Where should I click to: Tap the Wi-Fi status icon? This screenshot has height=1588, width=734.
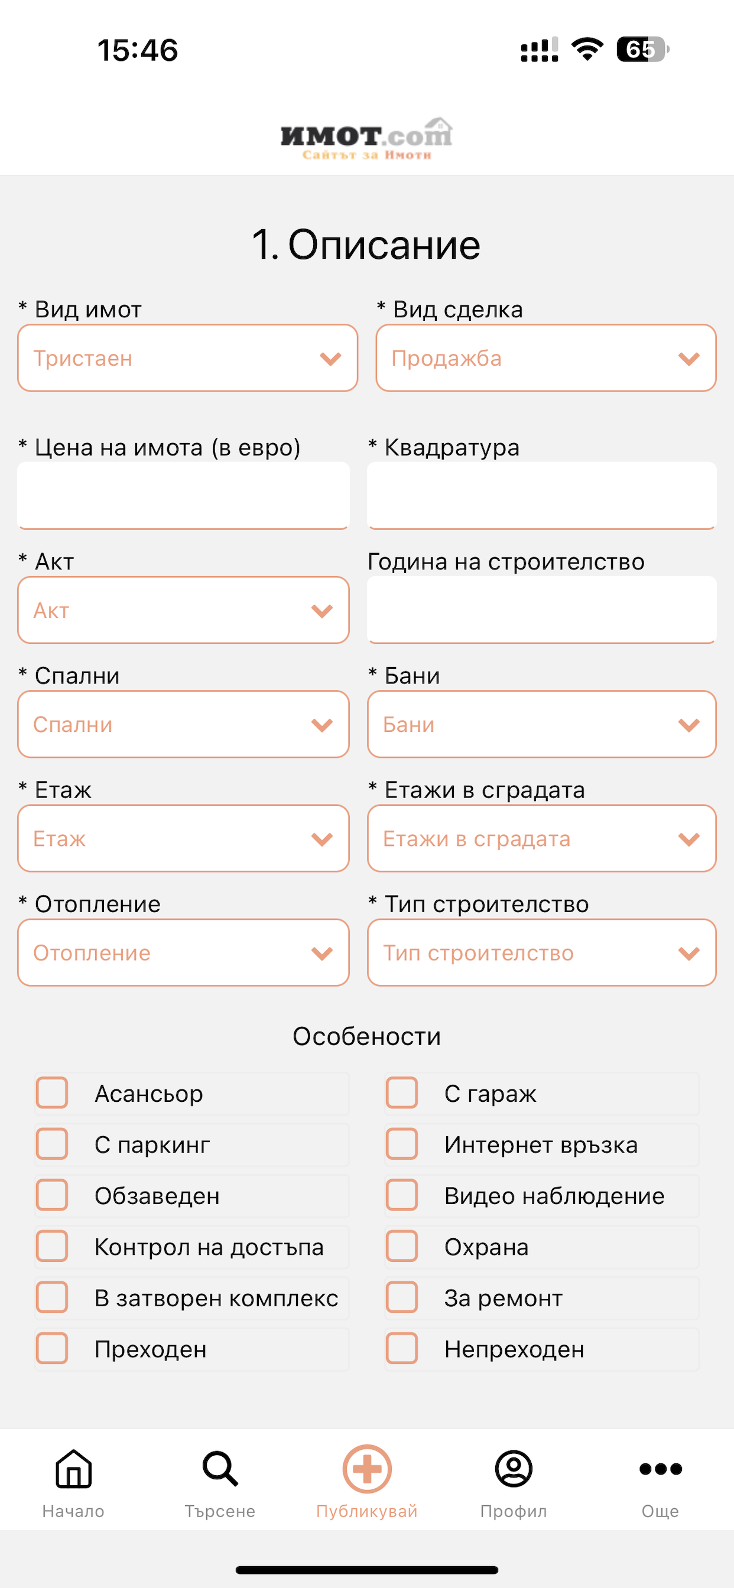[x=587, y=48]
